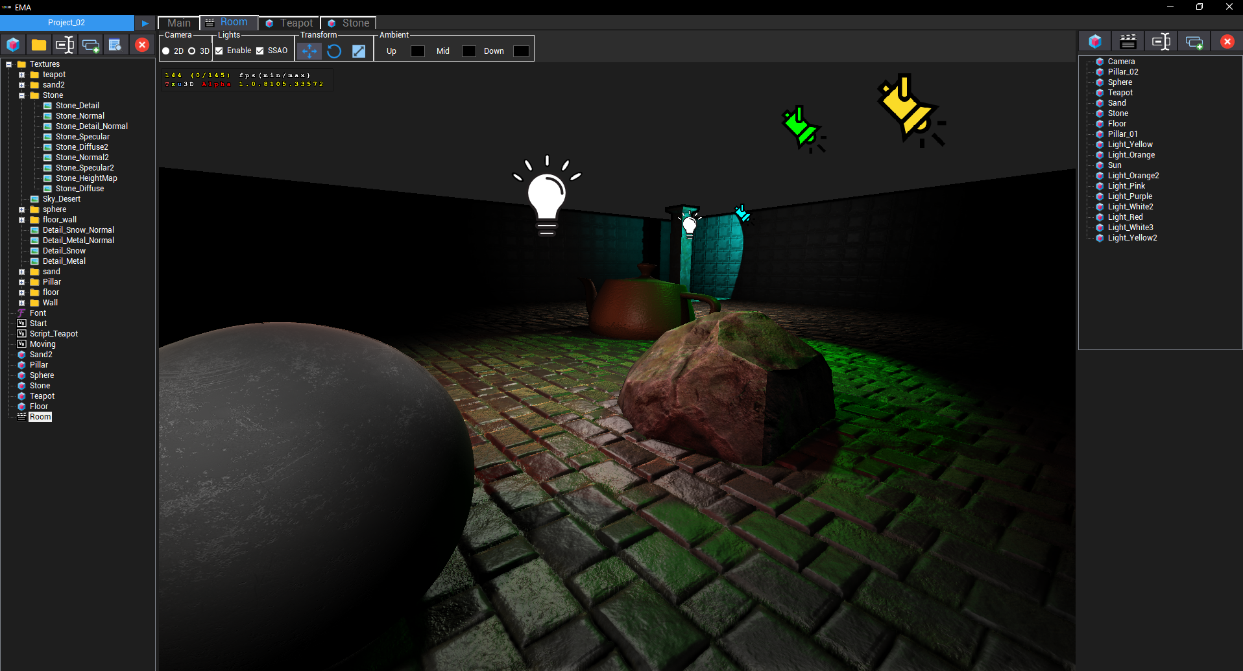The width and height of the screenshot is (1243, 671).
Task: Click the Project_02 title tab
Action: [67, 23]
